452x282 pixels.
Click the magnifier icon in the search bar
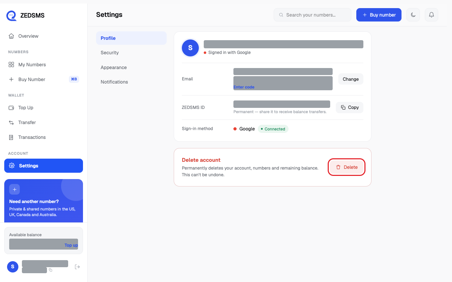tap(281, 15)
